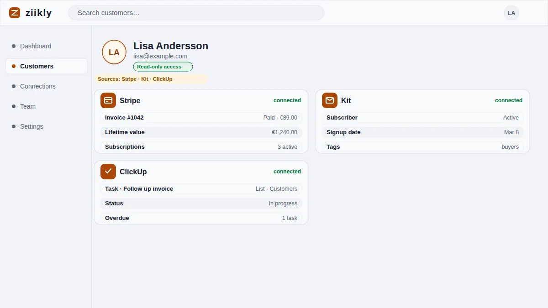Open Settings from the sidebar
The image size is (548, 308).
click(47, 126)
